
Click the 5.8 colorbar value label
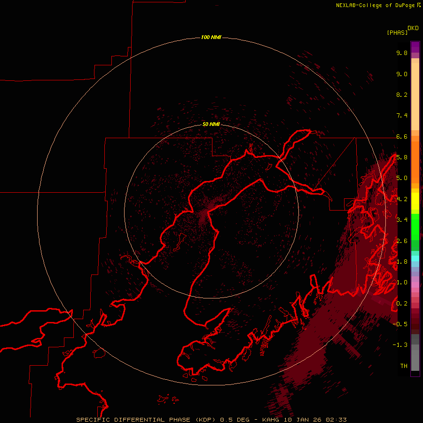(x=402, y=157)
